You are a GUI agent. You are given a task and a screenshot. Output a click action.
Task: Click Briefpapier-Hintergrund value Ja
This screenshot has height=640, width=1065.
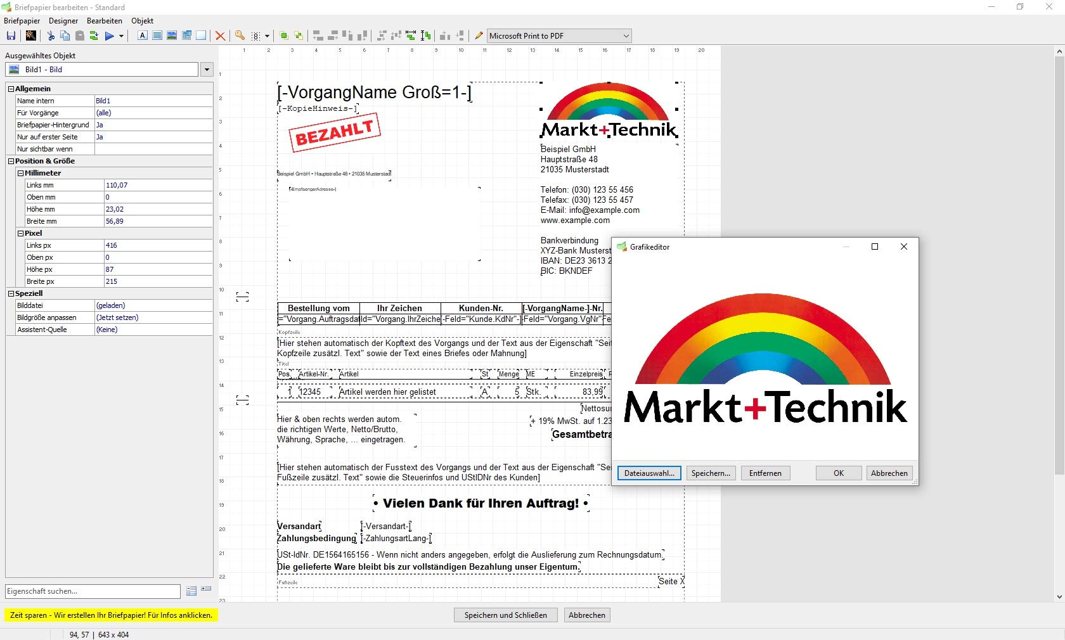[153, 125]
